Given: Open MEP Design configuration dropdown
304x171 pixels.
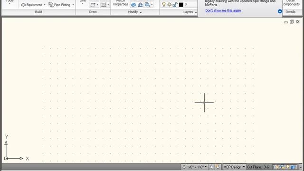Looking at the screenshot, I should pyautogui.click(x=234, y=167).
